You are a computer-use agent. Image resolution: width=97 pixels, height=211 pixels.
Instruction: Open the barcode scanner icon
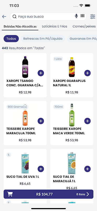click(x=82, y=16)
